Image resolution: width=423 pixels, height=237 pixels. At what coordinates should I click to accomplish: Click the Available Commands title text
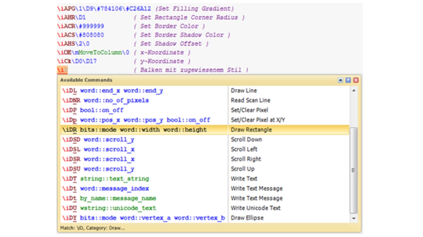click(86, 80)
